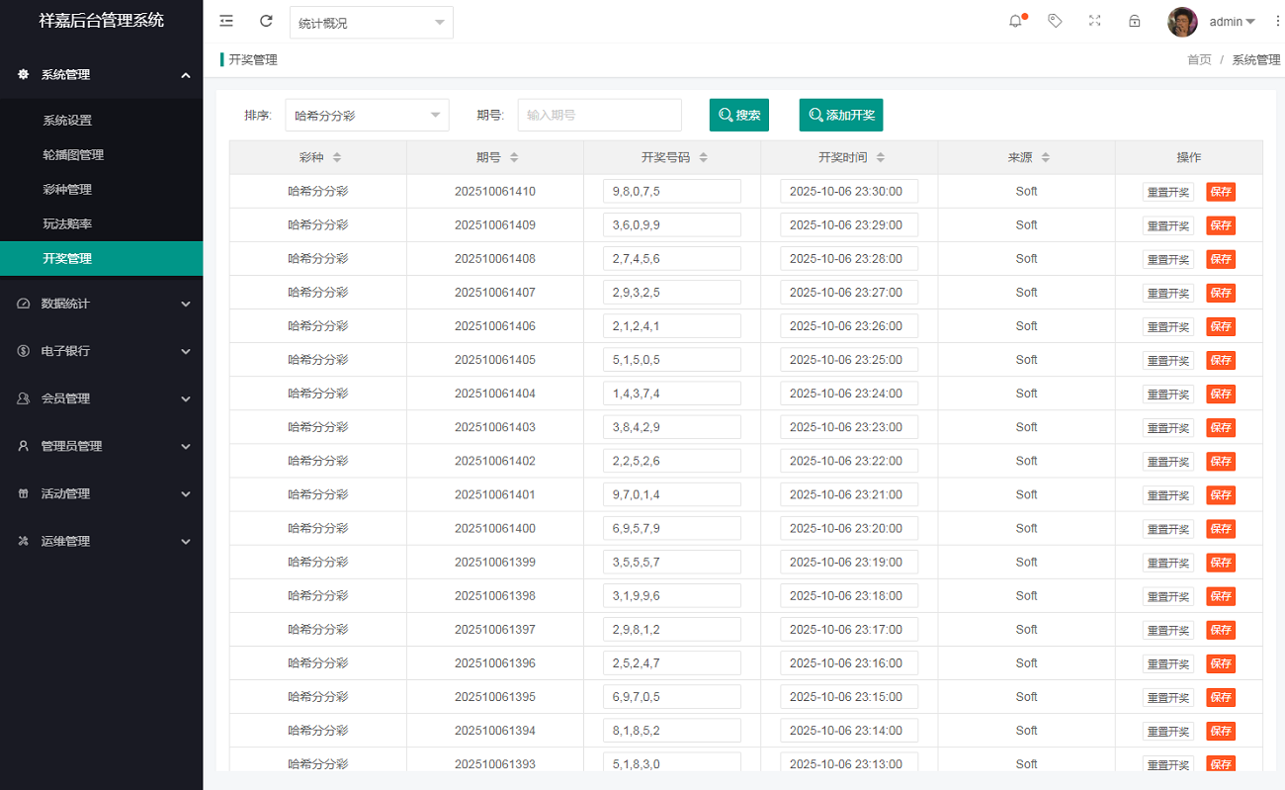Click the 添加开奖 button
Image resolution: width=1285 pixels, height=790 pixels.
tap(840, 115)
